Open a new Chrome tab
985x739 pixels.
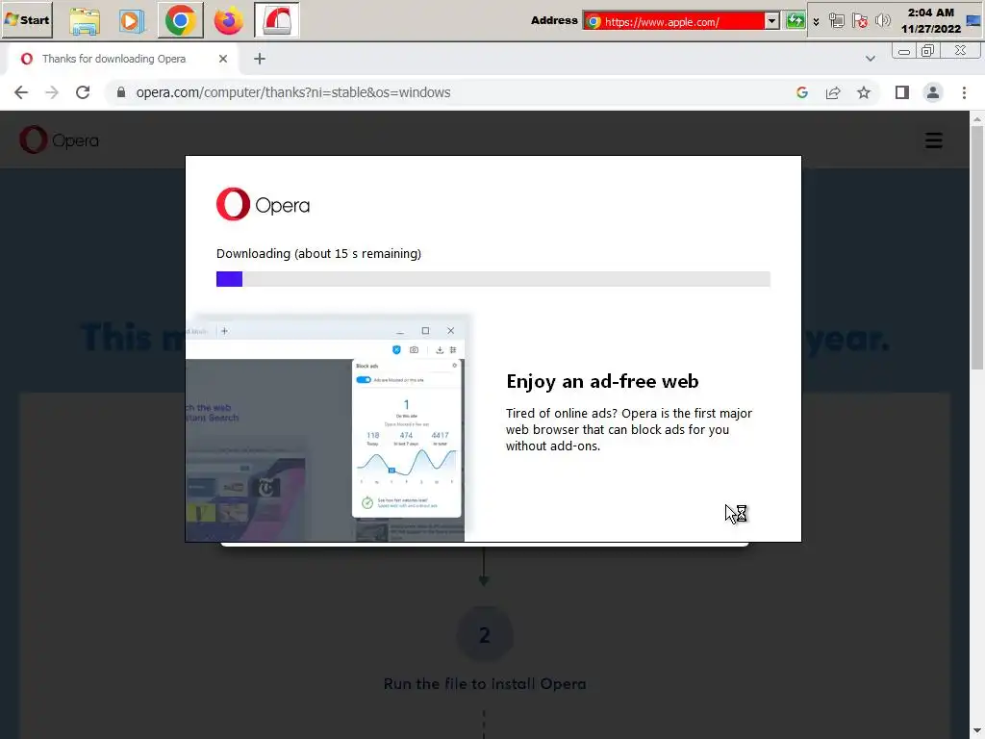click(x=260, y=59)
